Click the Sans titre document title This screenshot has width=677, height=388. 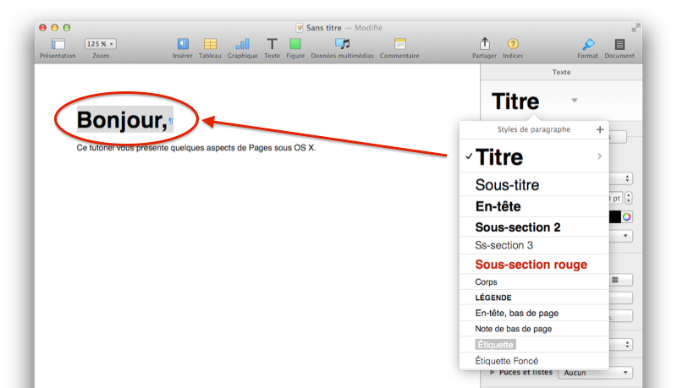coord(324,28)
